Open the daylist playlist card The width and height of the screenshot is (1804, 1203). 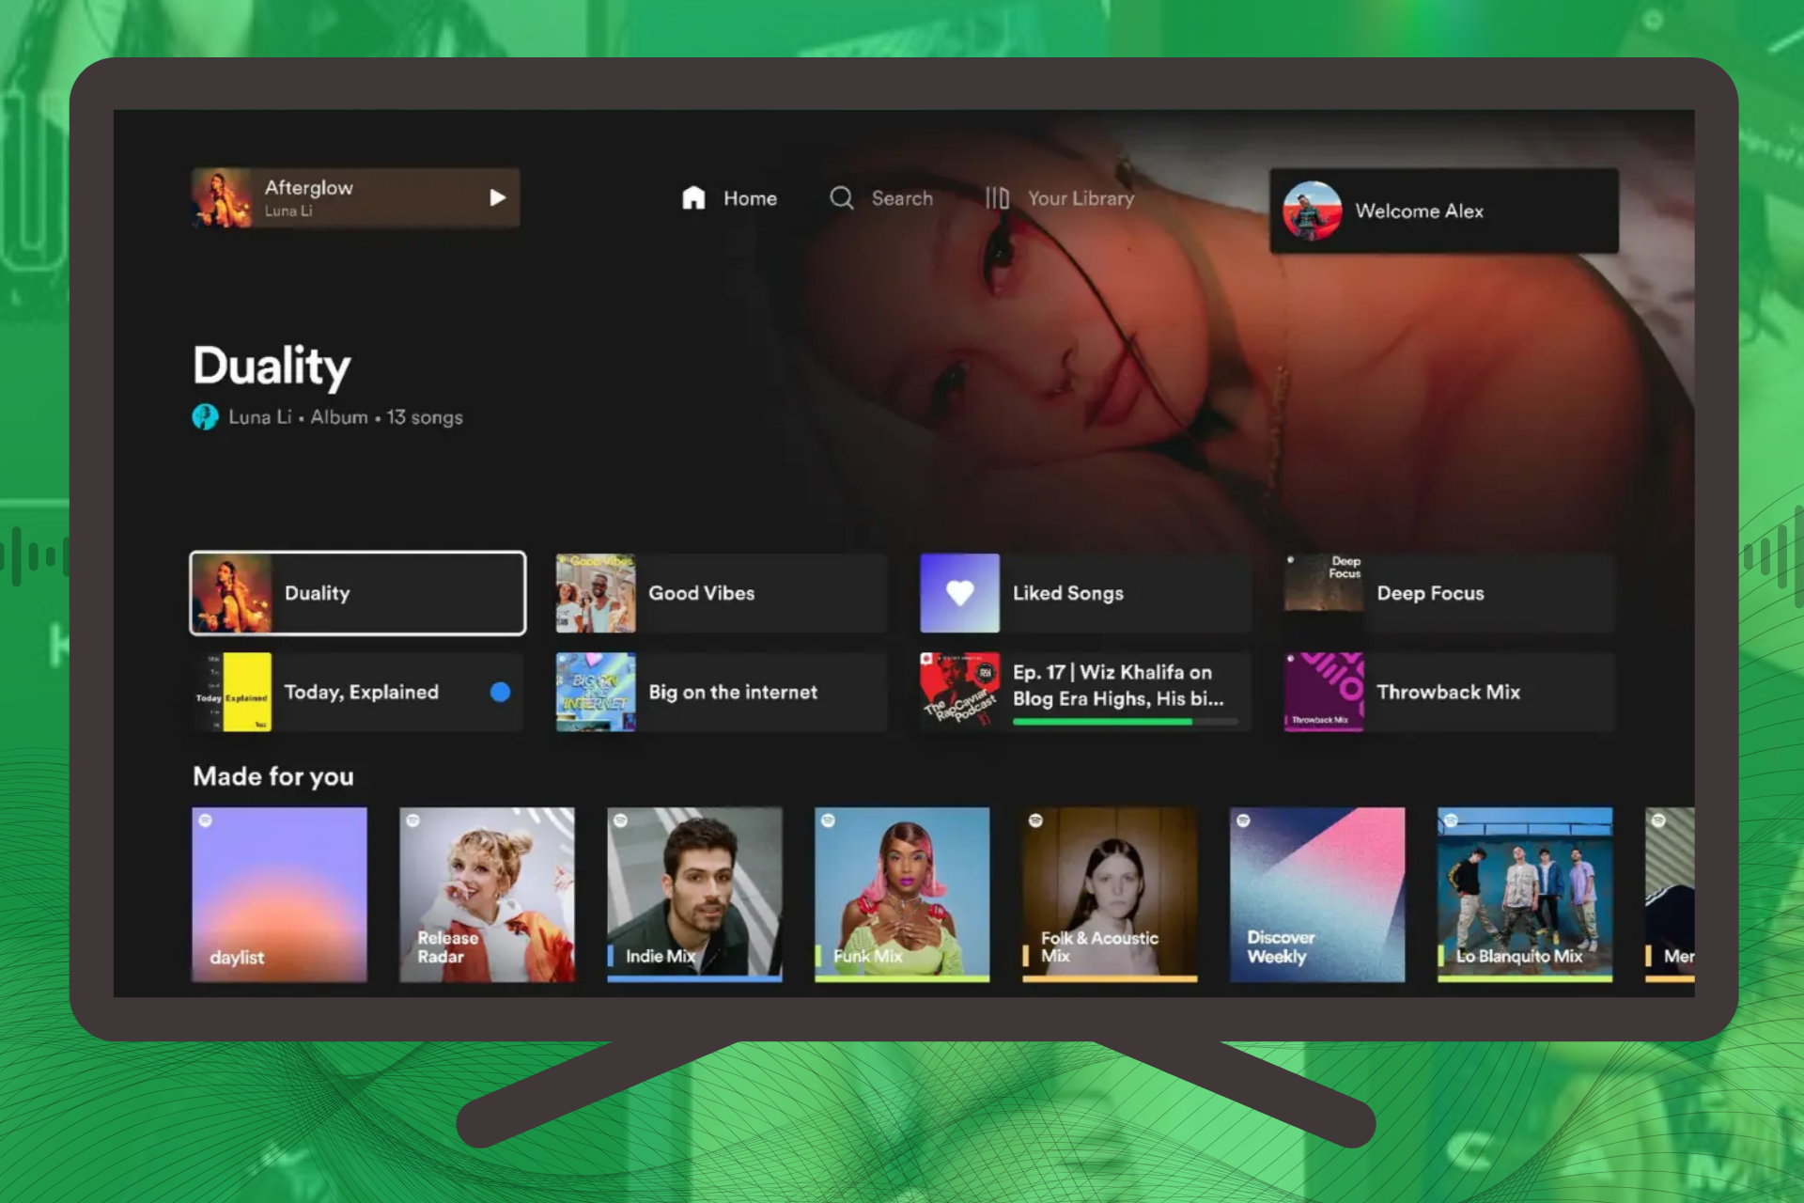tap(279, 895)
